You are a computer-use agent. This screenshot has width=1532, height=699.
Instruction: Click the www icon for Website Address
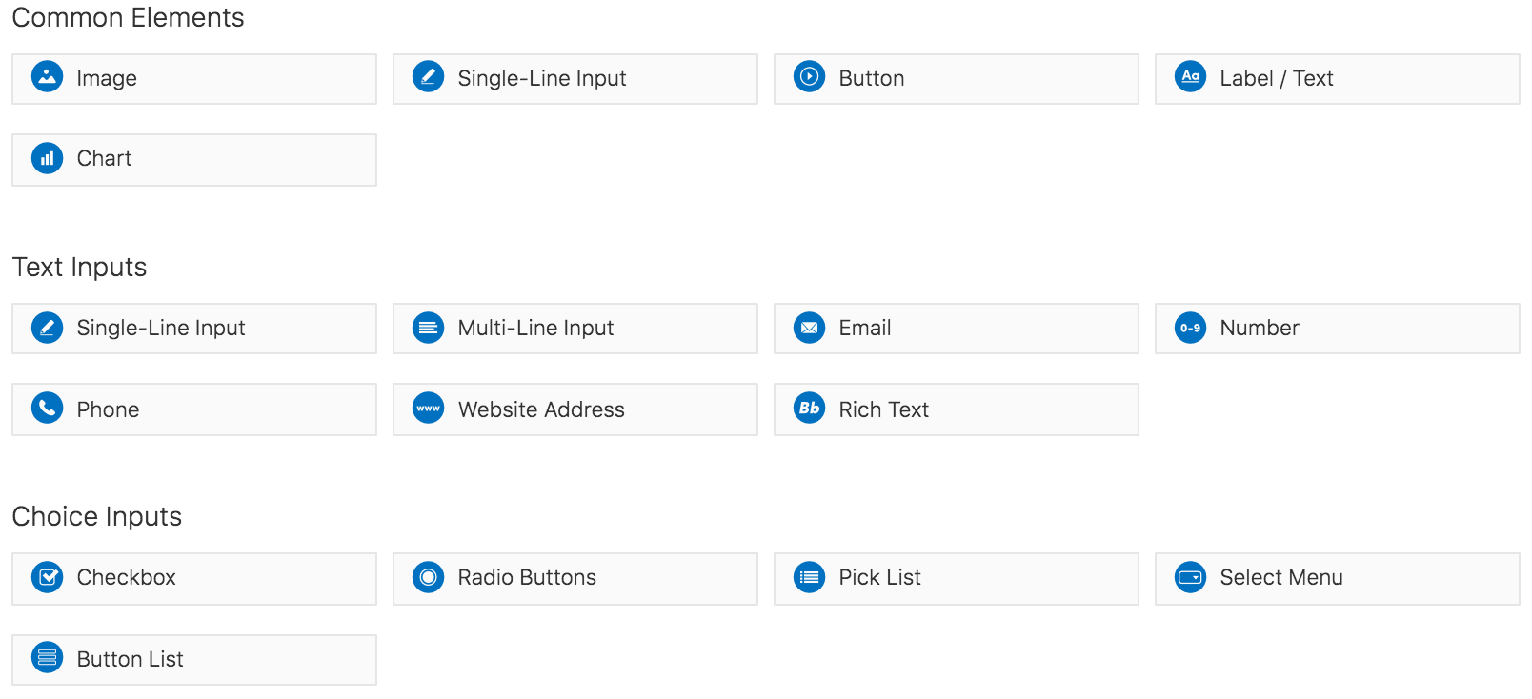click(x=428, y=409)
